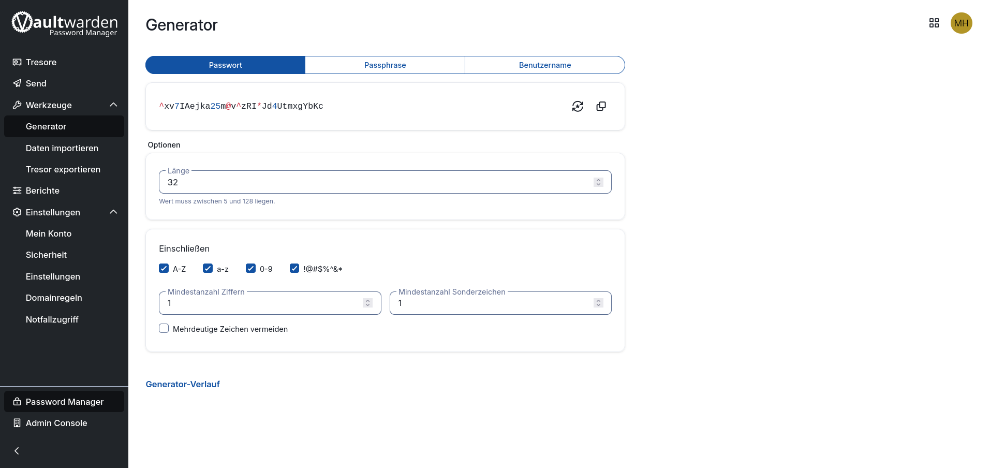Switch to the Passphrase tab
The height and width of the screenshot is (468, 990).
tap(385, 65)
